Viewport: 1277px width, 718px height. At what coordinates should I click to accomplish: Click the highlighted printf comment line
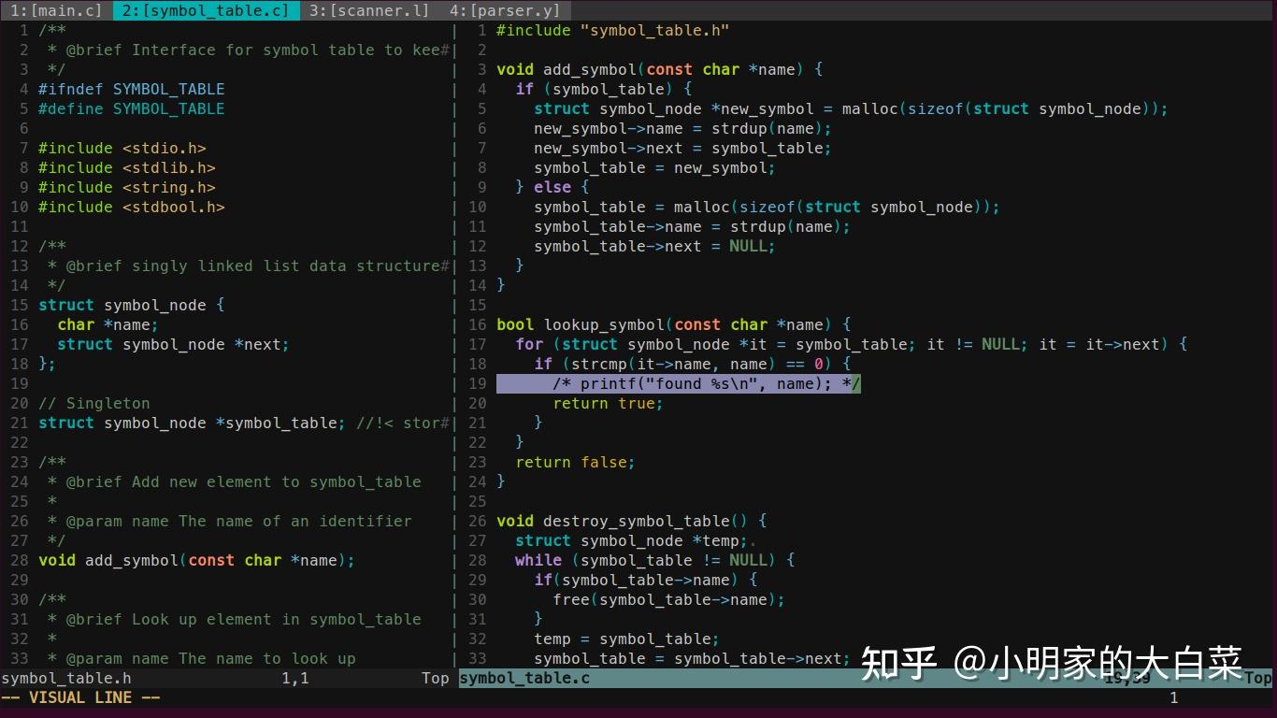[x=679, y=383]
